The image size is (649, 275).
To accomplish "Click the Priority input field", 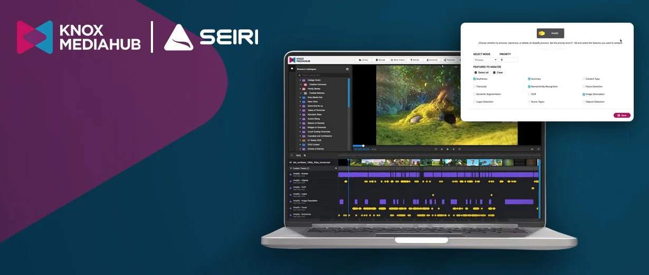I will click(509, 60).
